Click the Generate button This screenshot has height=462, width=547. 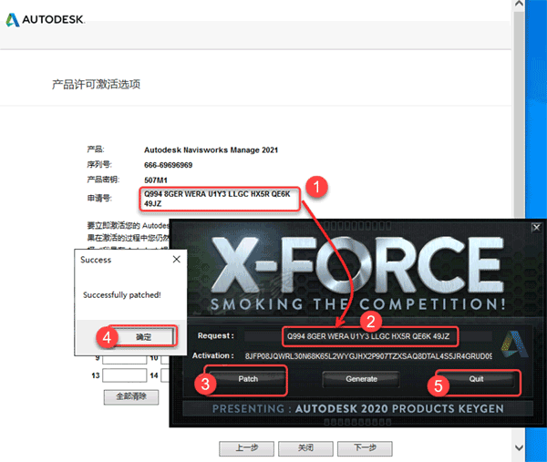tap(361, 379)
